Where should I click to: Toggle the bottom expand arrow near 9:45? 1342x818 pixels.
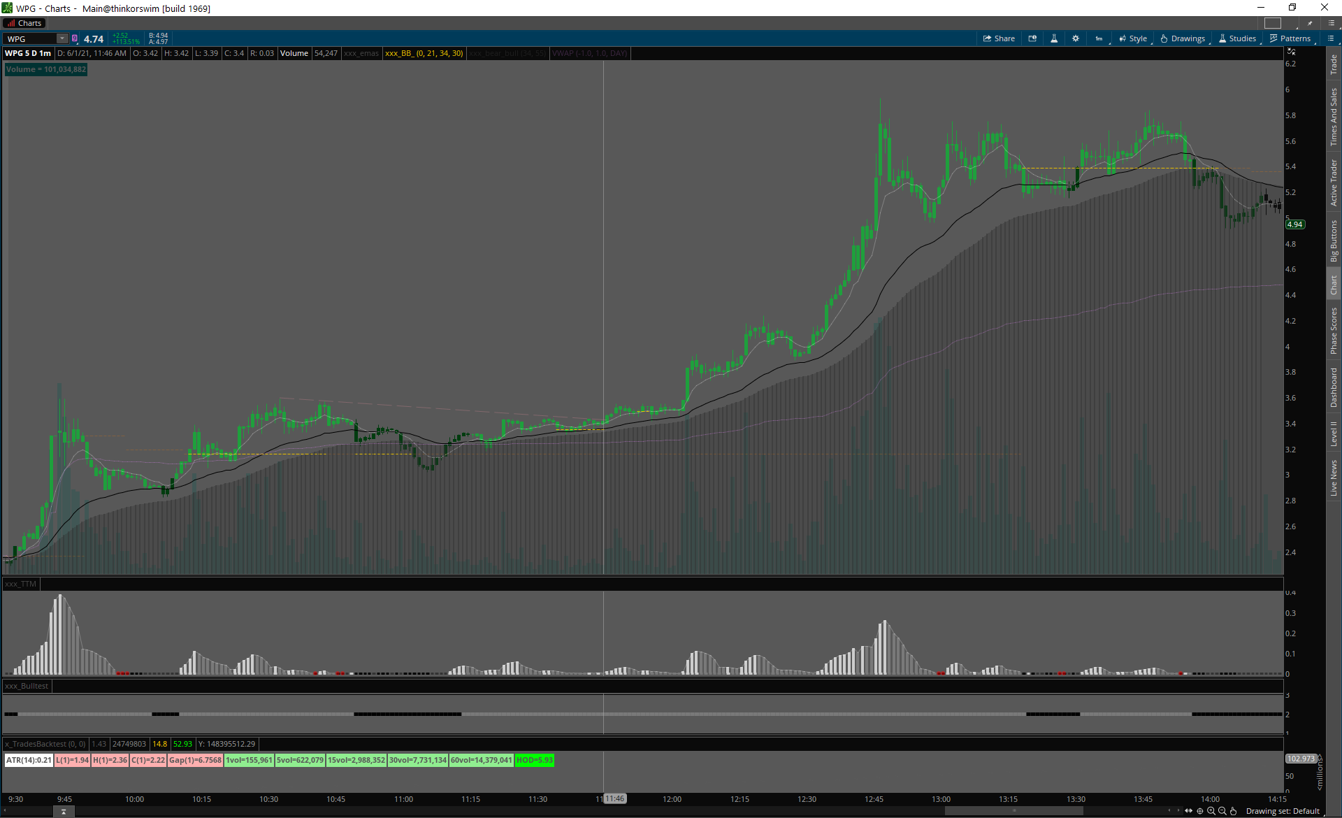click(64, 812)
